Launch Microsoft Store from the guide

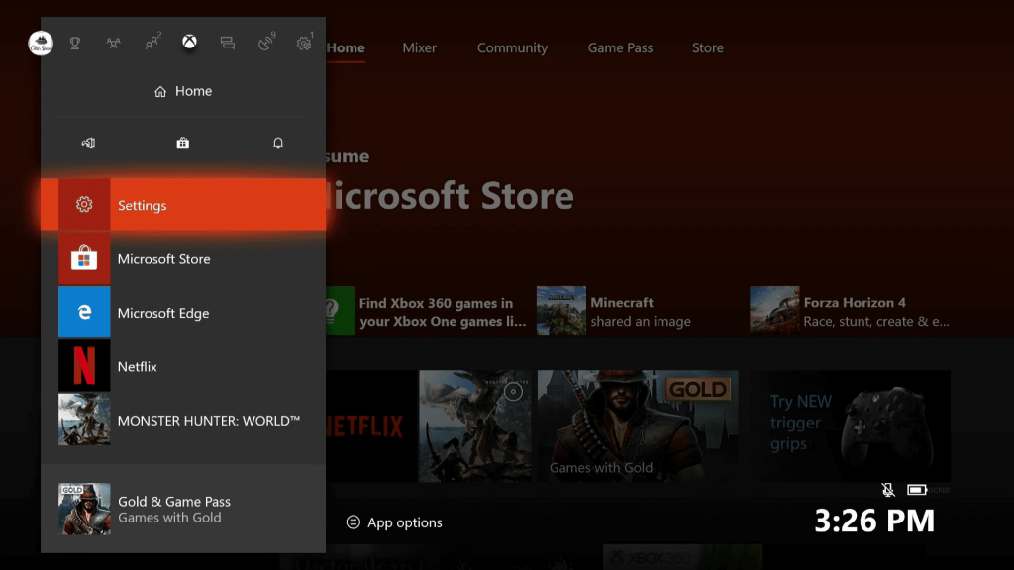[x=183, y=259]
